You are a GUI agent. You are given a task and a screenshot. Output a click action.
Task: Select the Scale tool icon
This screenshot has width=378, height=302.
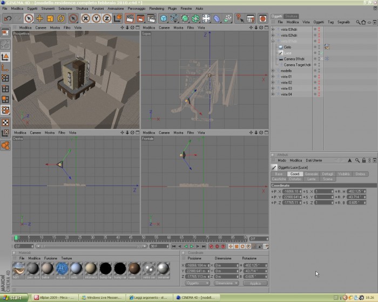pos(50,18)
